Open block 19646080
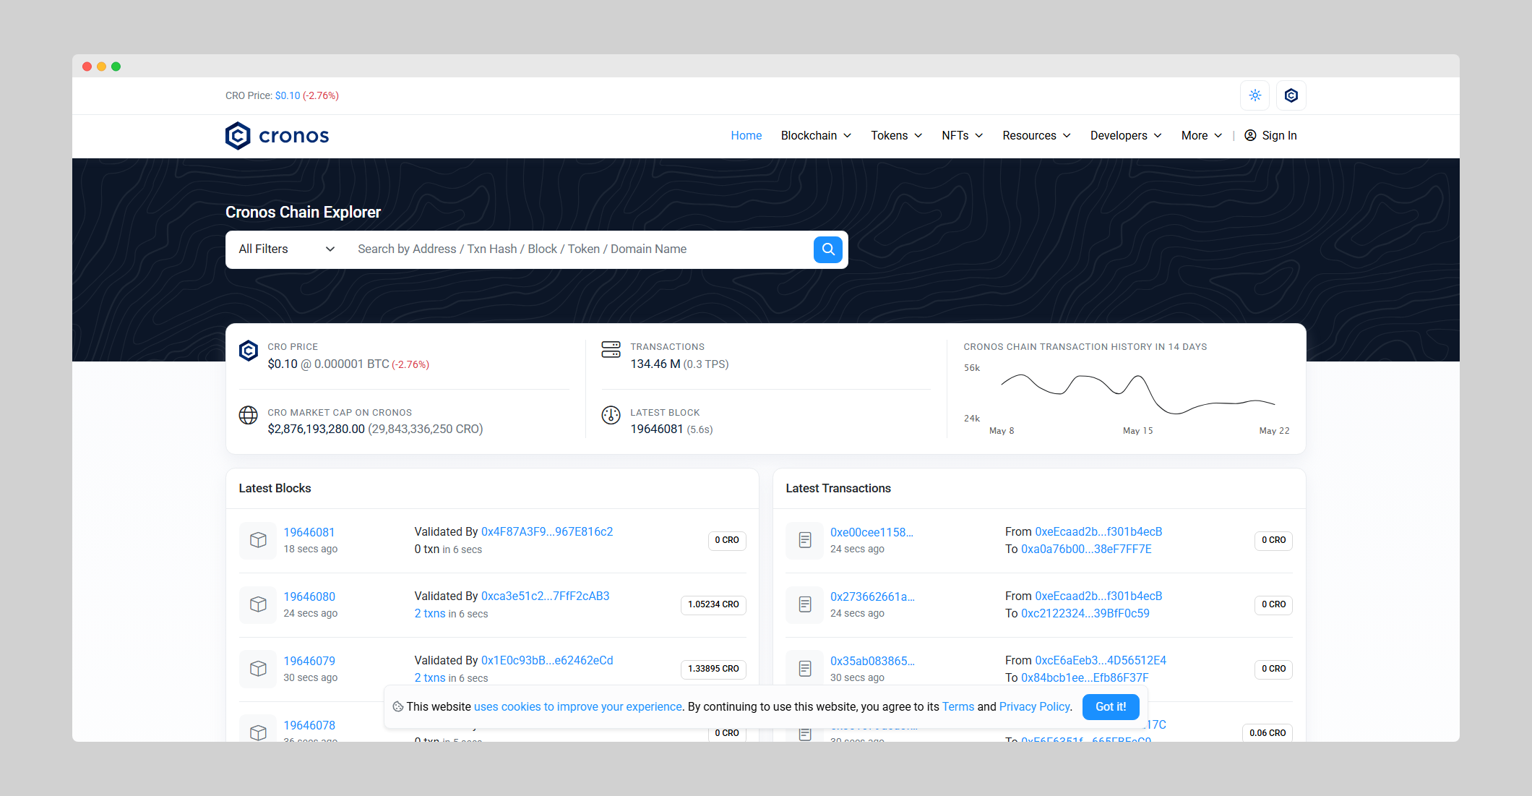 click(309, 596)
